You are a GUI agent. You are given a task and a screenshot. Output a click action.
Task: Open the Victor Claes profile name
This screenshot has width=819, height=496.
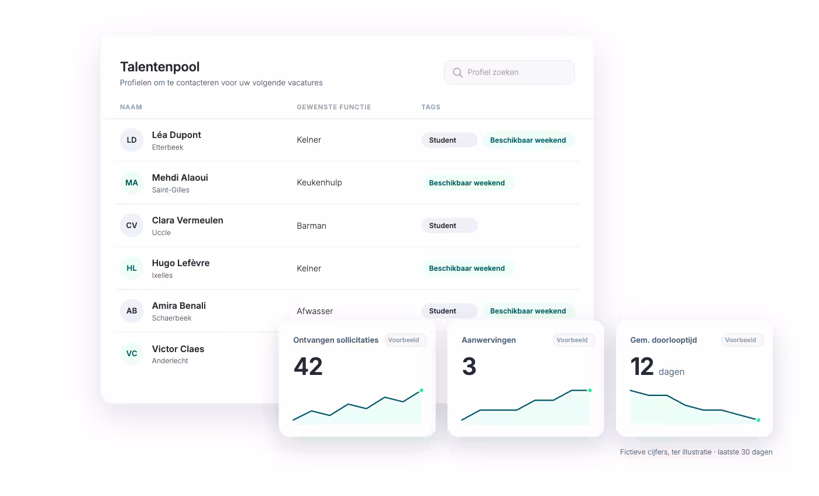[178, 349]
